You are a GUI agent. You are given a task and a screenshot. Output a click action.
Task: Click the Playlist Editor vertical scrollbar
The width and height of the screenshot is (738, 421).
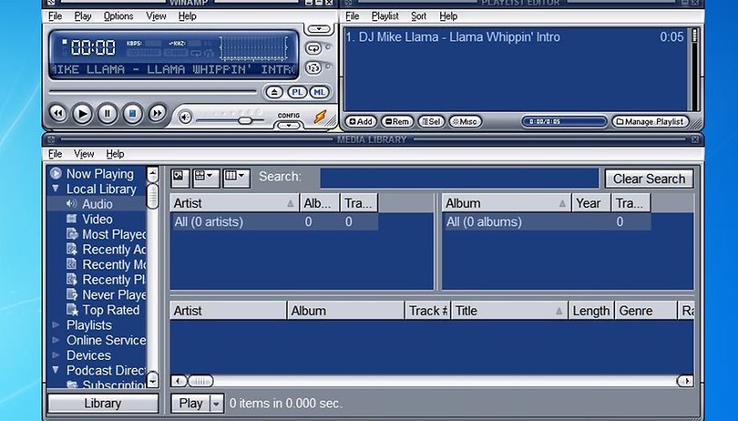coord(694,69)
